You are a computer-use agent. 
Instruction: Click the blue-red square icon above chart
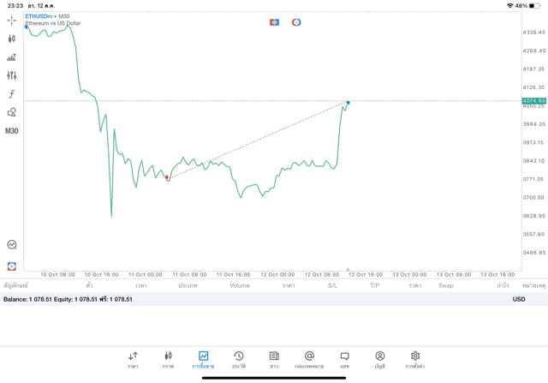coord(274,22)
